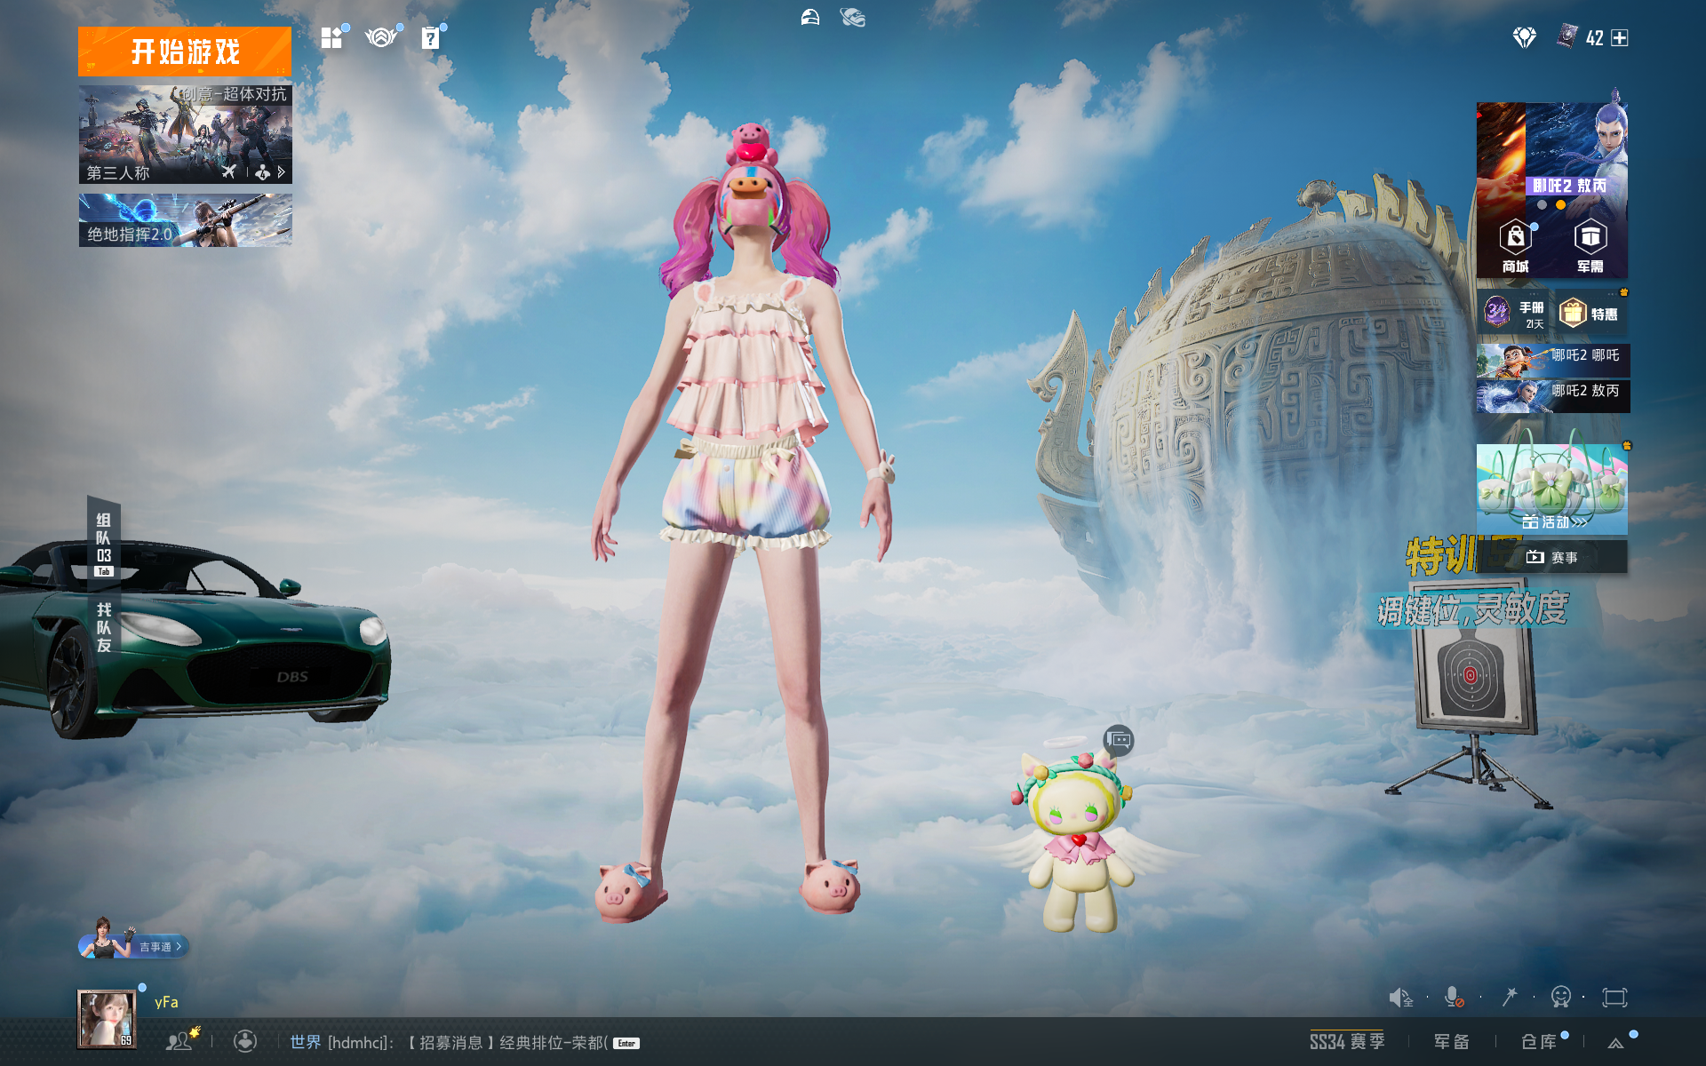This screenshot has height=1066, width=1706.
Task: Toggle the muted microphone icon
Action: [1454, 998]
